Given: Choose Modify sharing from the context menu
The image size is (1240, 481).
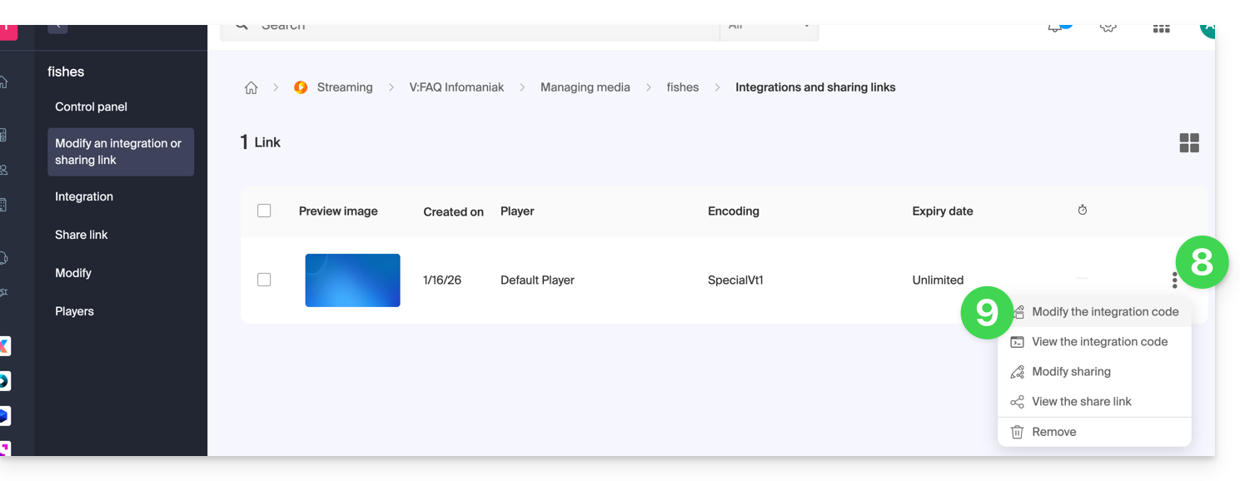Looking at the screenshot, I should 1071,372.
